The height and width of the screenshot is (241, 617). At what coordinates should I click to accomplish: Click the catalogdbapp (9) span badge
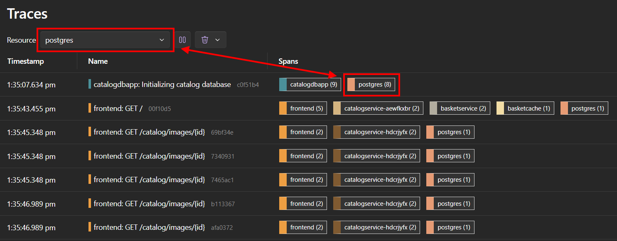310,84
